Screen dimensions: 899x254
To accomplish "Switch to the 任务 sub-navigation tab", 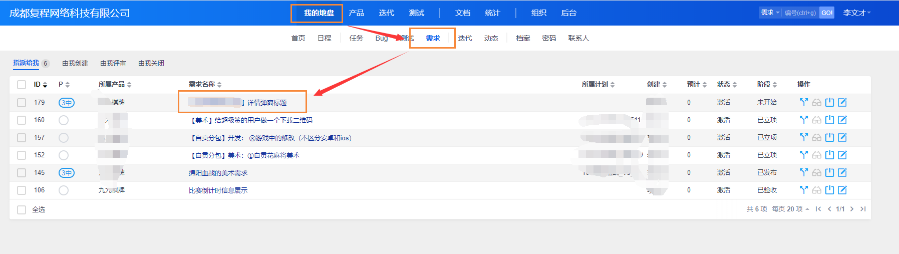I will tap(356, 38).
